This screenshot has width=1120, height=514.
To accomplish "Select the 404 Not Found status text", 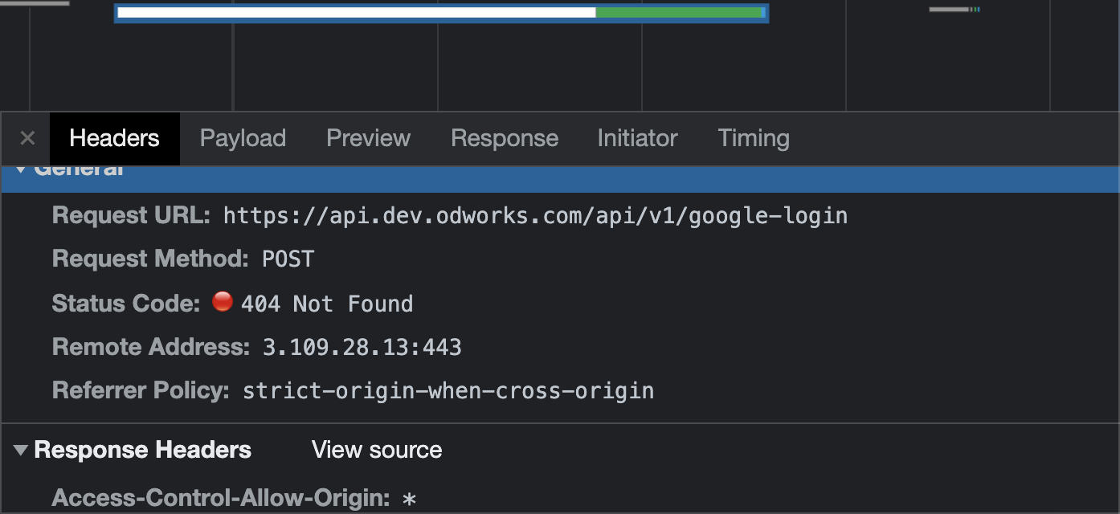I will point(327,304).
